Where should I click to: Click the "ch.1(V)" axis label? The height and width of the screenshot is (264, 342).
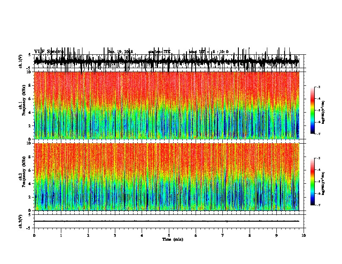(x=21, y=61)
